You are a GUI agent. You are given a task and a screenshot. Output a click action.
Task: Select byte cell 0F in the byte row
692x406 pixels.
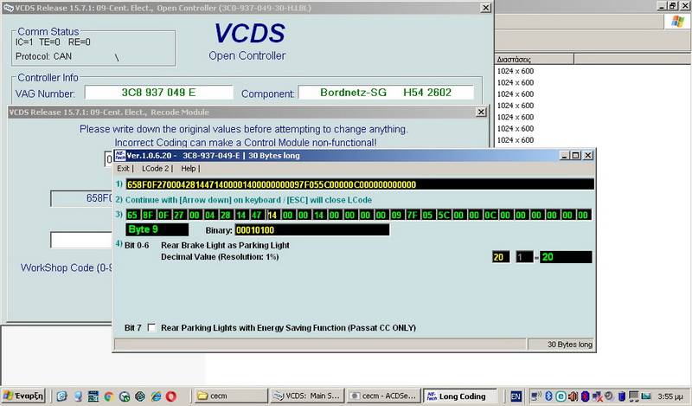[x=163, y=216]
